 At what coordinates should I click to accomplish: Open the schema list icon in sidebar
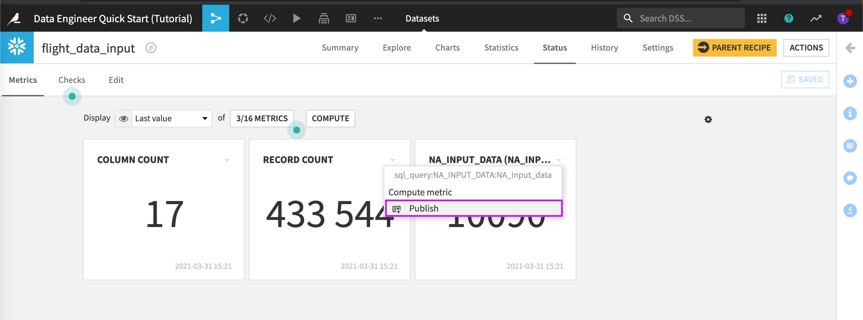click(850, 146)
